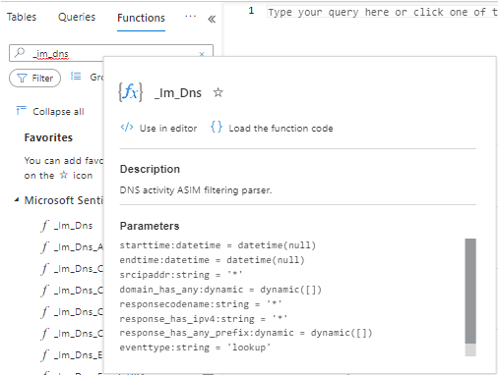Click the search magnifier icon
Image resolution: width=498 pixels, height=375 pixels.
click(x=20, y=52)
